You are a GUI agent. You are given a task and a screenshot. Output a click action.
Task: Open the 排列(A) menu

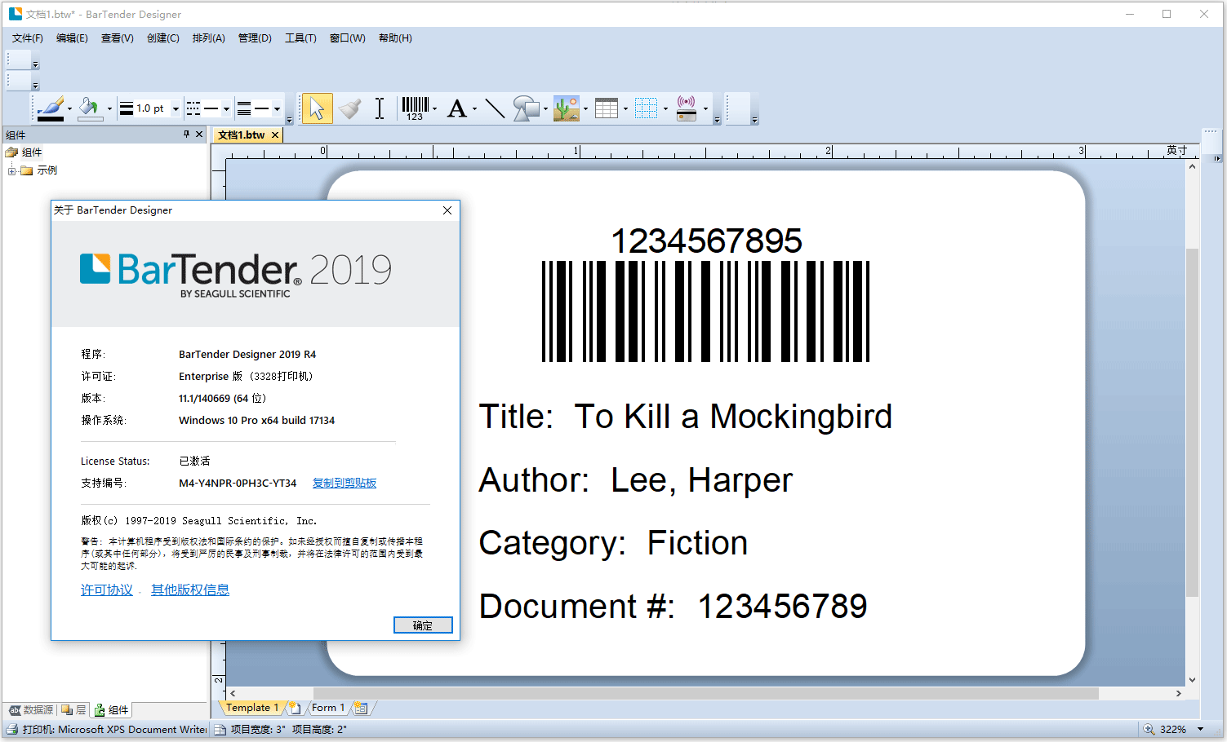[209, 38]
